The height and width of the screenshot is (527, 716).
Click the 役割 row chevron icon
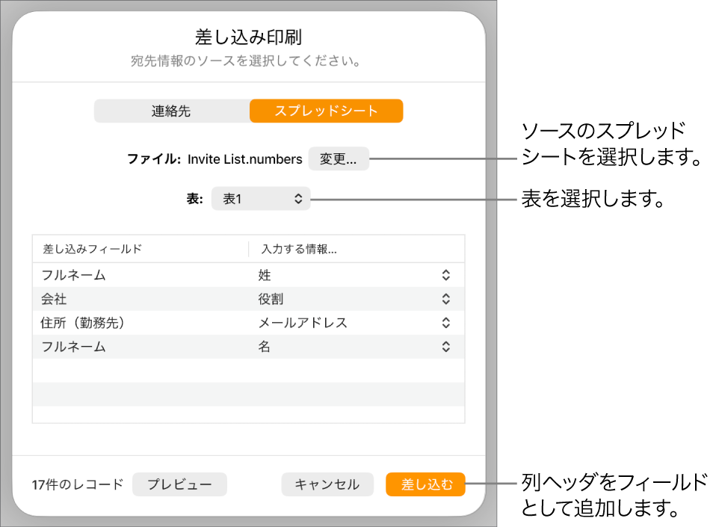(x=445, y=299)
